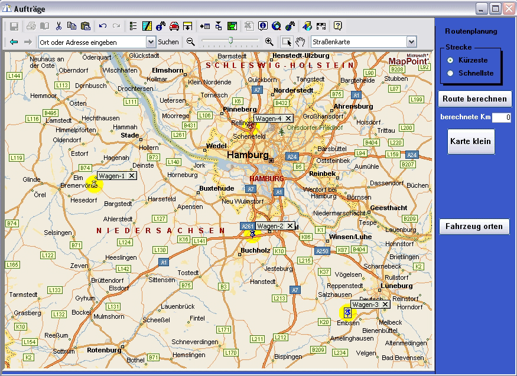Click the berechnete Km value field

coord(502,117)
